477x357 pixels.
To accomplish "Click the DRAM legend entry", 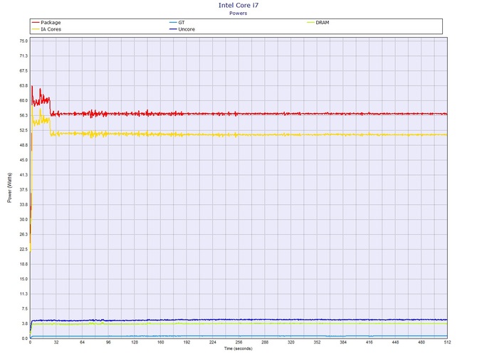I will 318,23.
